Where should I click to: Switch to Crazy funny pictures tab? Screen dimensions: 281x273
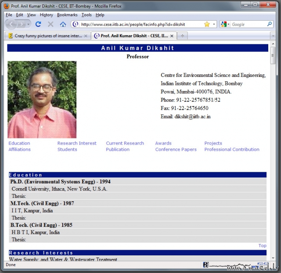click(48, 36)
